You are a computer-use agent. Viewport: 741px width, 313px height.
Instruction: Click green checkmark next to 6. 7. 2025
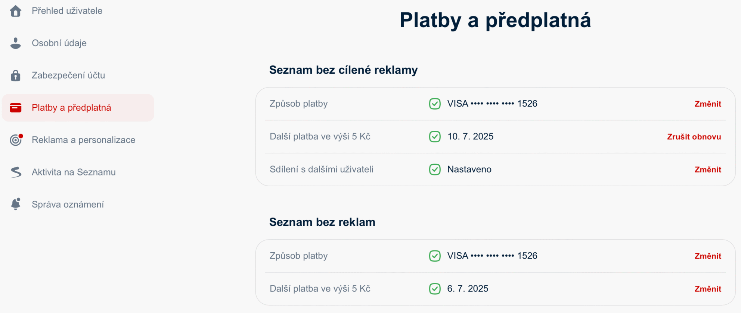pos(435,288)
